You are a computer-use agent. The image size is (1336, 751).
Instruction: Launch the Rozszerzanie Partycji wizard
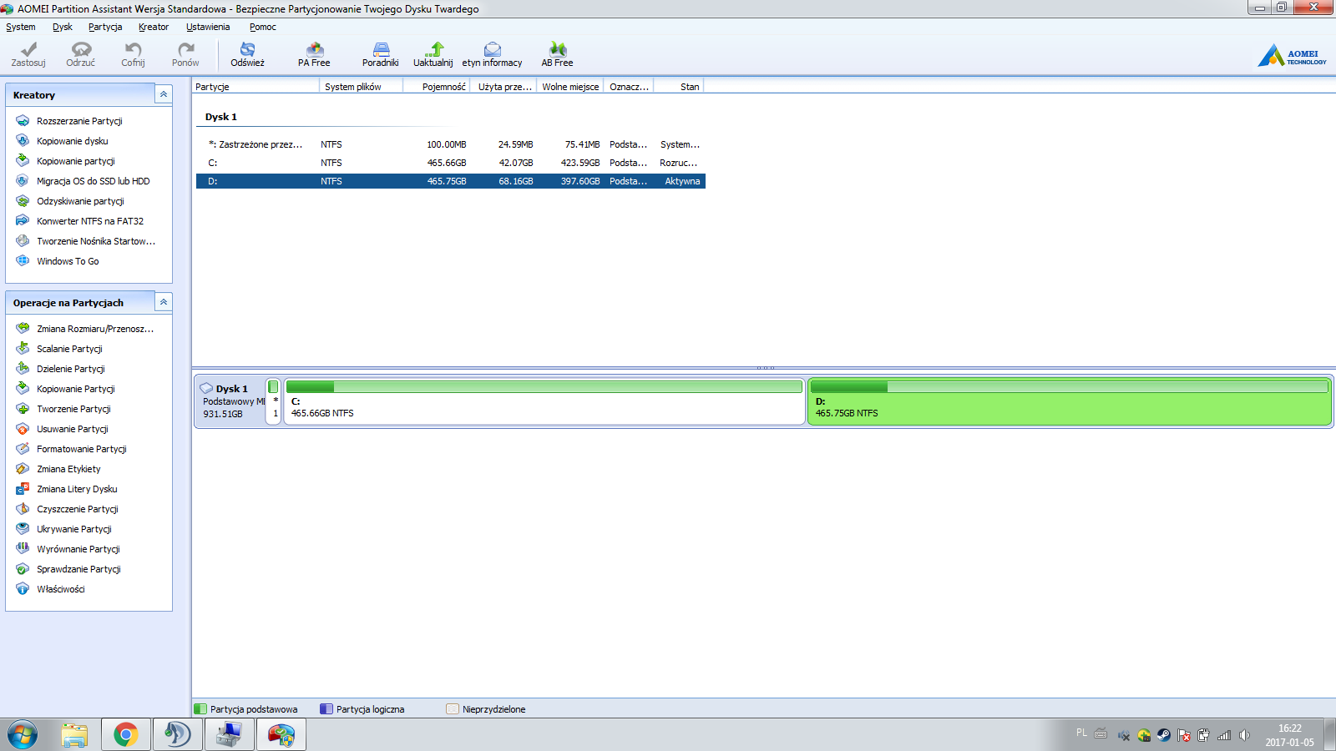(x=79, y=121)
